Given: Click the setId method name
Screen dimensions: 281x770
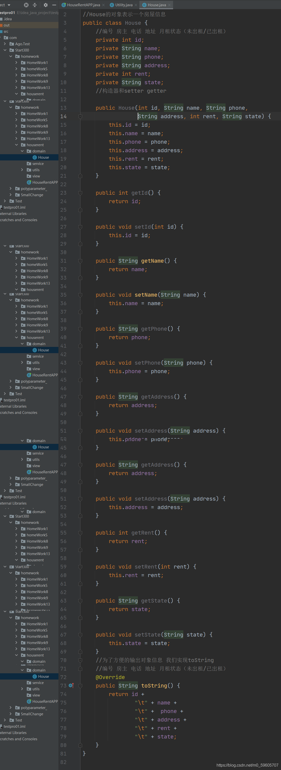Looking at the screenshot, I should (143, 227).
